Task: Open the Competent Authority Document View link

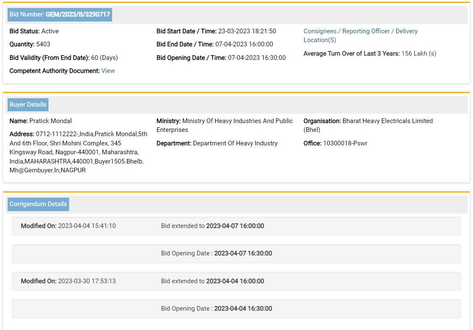Action: coord(108,71)
